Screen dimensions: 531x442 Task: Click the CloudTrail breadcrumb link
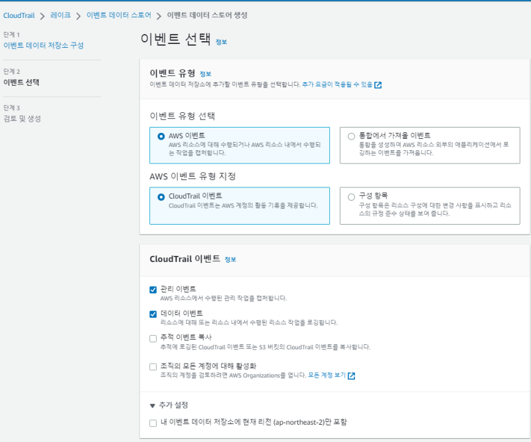(x=20, y=15)
